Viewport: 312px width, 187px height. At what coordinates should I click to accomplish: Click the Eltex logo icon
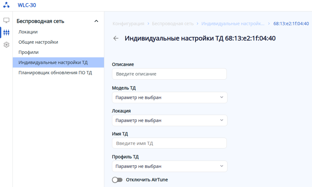[x=6, y=5]
